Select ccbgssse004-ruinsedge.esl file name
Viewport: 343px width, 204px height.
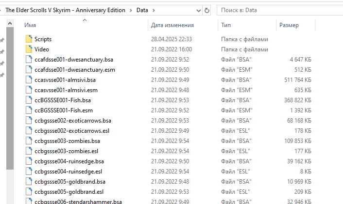click(x=68, y=172)
